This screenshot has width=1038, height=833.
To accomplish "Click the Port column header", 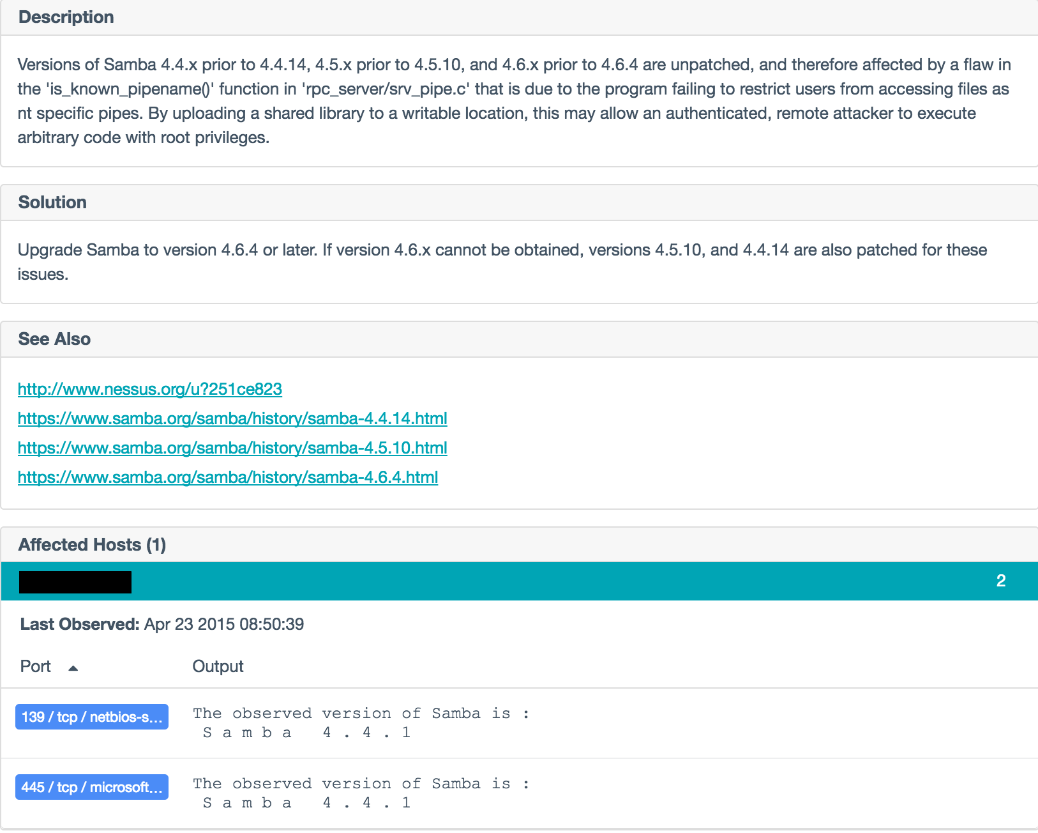I will coord(36,666).
